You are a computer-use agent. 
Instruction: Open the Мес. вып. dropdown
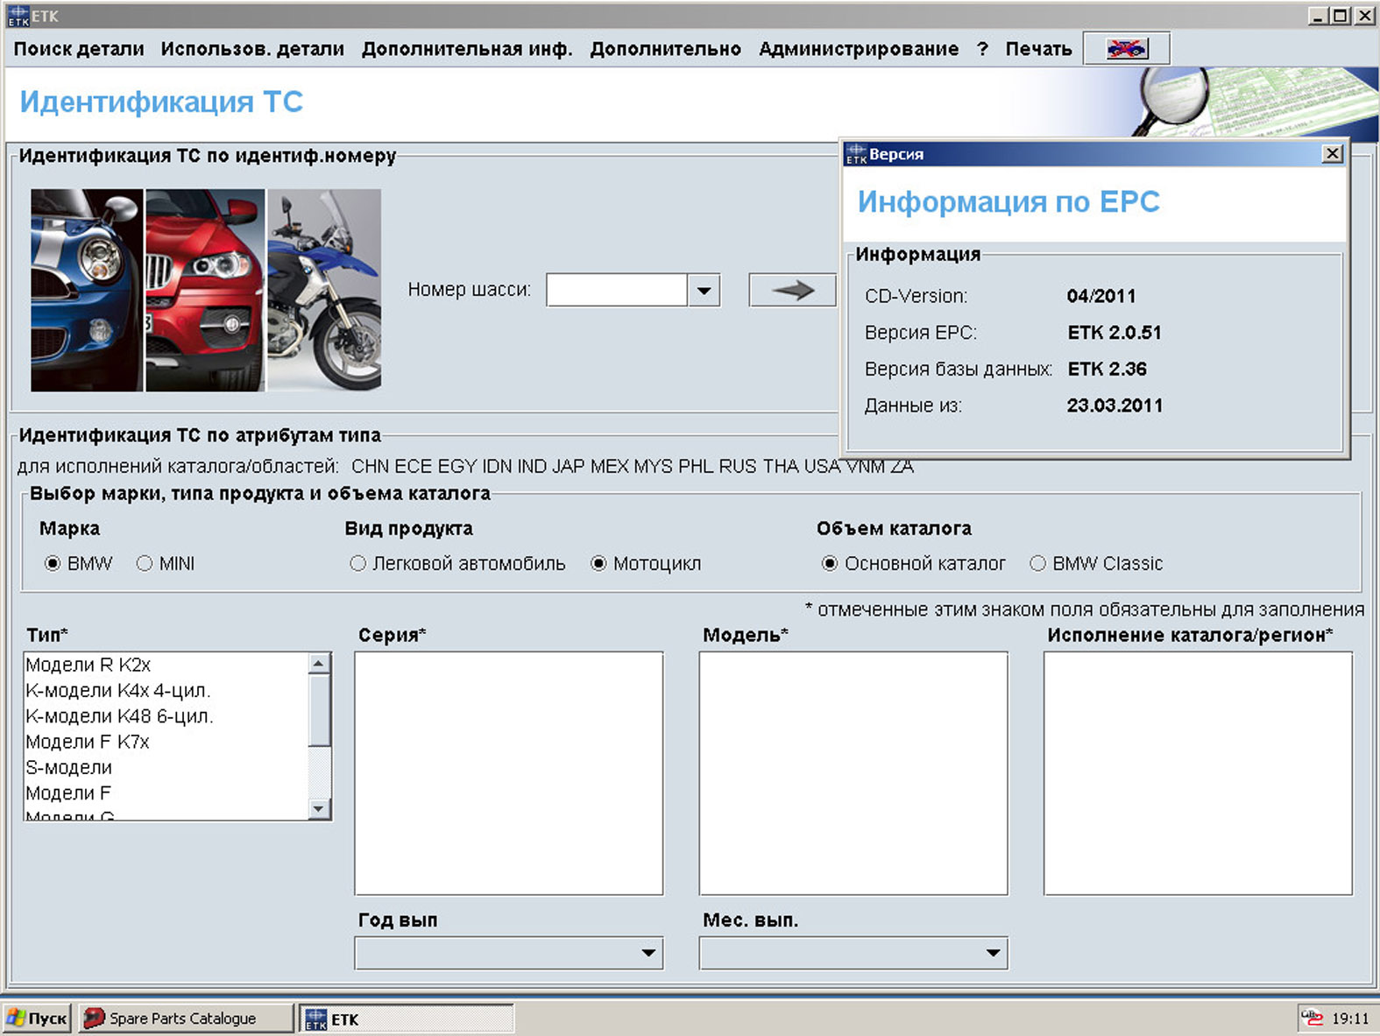[993, 953]
